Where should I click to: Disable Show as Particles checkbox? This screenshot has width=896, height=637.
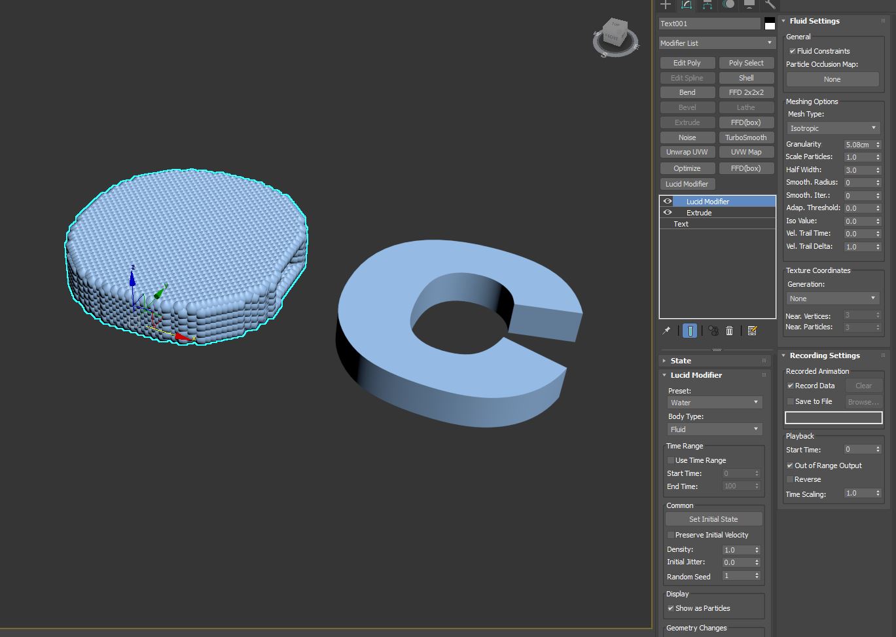670,608
